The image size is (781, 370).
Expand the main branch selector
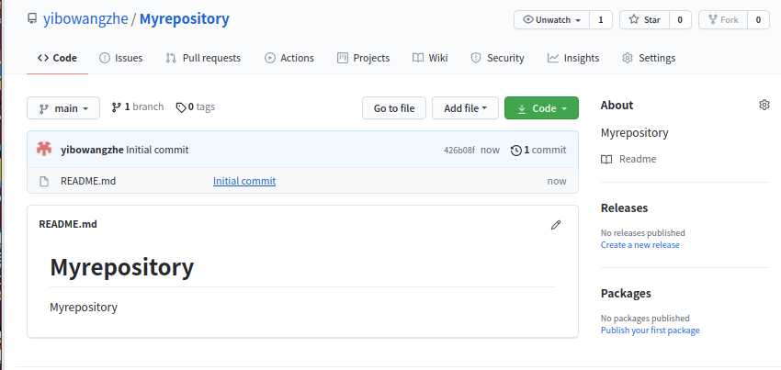(63, 108)
